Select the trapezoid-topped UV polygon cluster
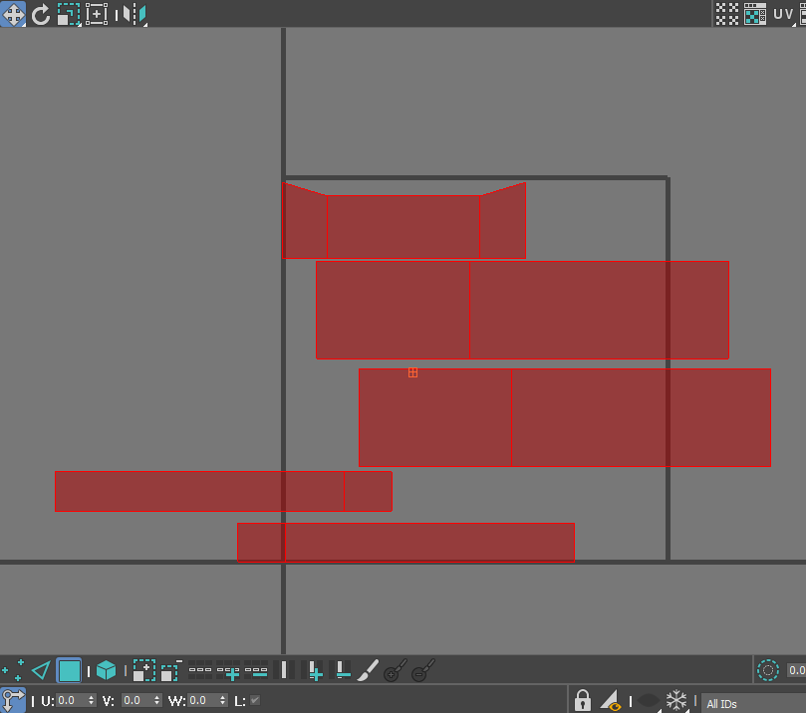 (404, 221)
